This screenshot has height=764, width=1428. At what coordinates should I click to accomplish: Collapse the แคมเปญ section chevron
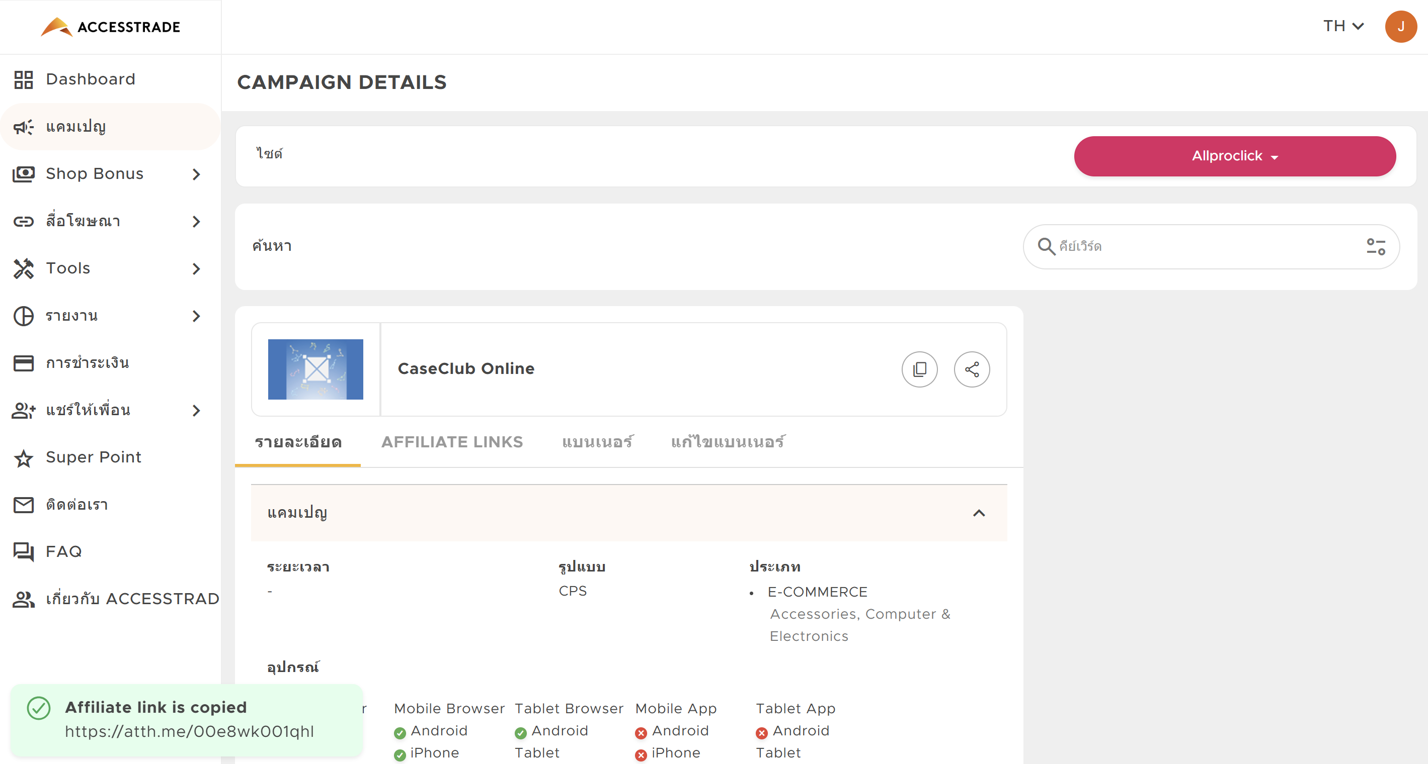pos(979,513)
